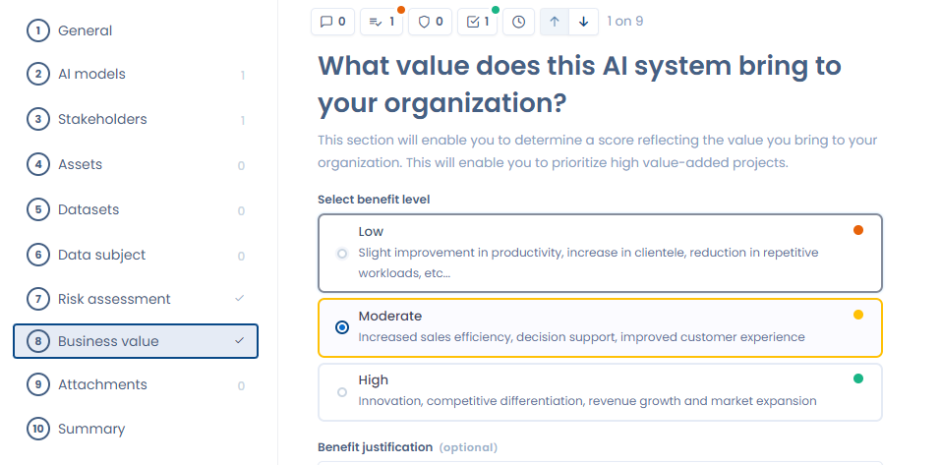Viewport: 941px width, 465px height.
Task: Go to next question with down arrow
Action: click(x=583, y=21)
